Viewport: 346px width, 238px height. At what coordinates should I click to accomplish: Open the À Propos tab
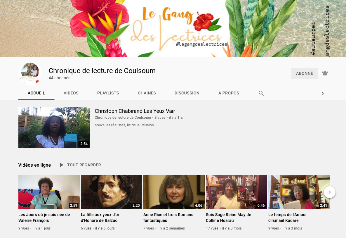(229, 93)
